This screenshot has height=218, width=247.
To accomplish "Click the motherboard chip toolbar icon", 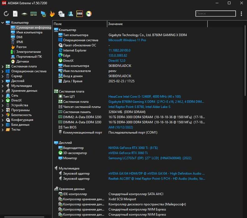I will [x=24, y=14].
